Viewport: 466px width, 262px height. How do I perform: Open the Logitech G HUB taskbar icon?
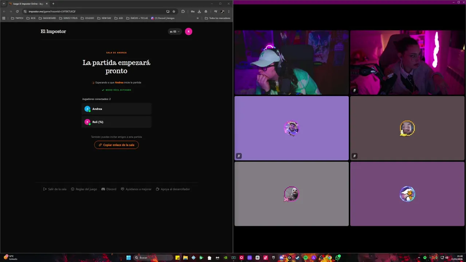pyautogui.click(x=289, y=258)
